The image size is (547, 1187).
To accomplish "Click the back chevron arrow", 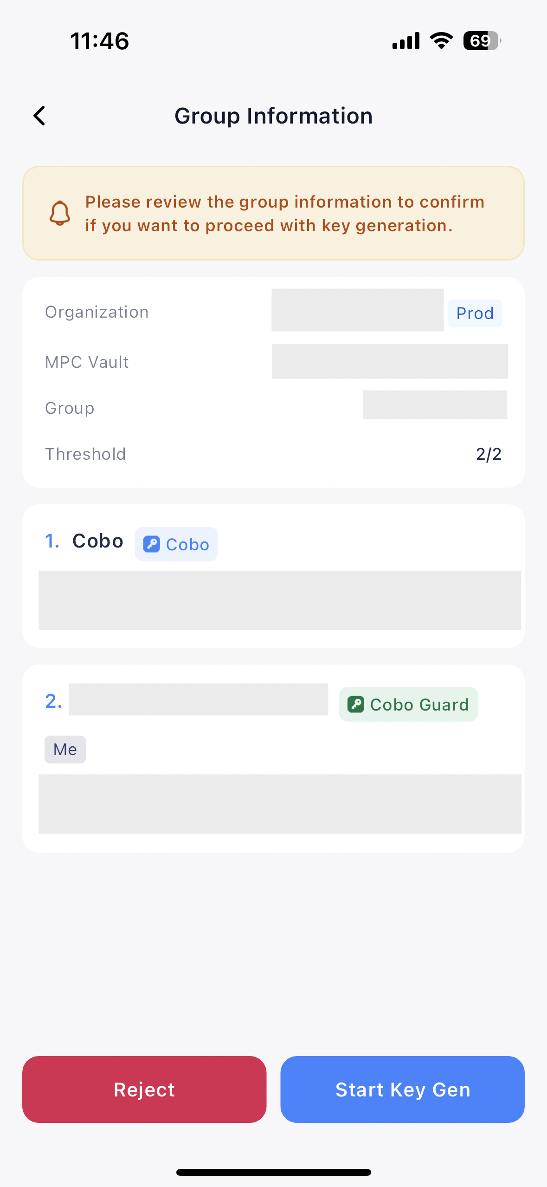I will pyautogui.click(x=39, y=115).
